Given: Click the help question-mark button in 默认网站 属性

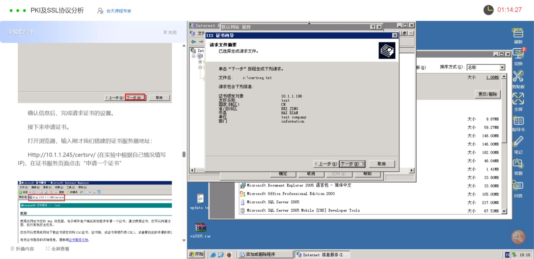Looking at the screenshot, I should [x=373, y=27].
